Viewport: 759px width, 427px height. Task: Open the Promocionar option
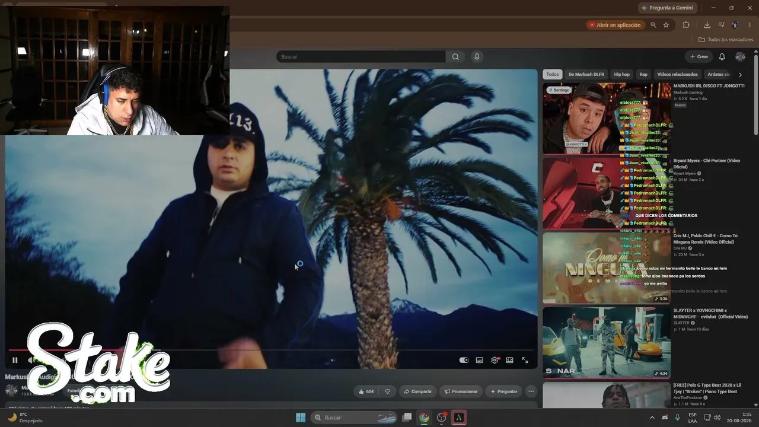tap(461, 391)
